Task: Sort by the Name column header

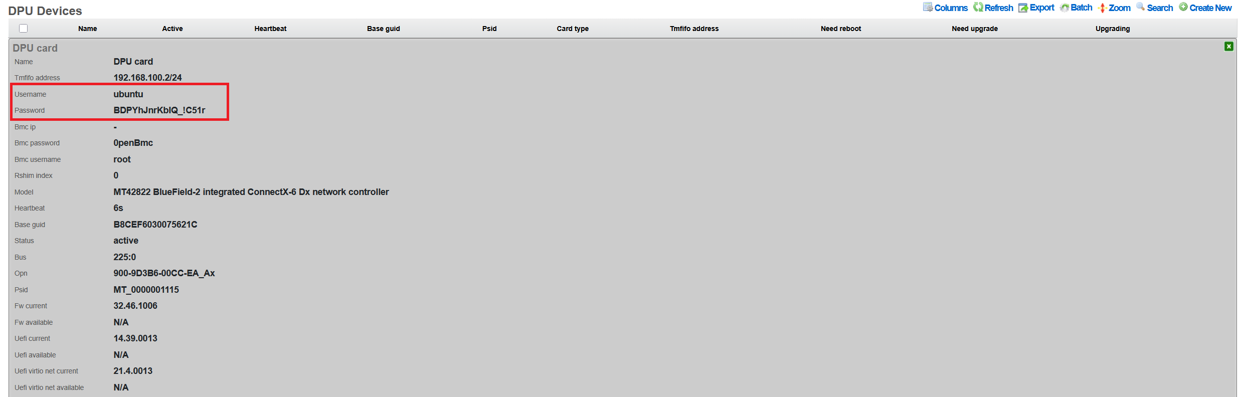Action: [87, 29]
